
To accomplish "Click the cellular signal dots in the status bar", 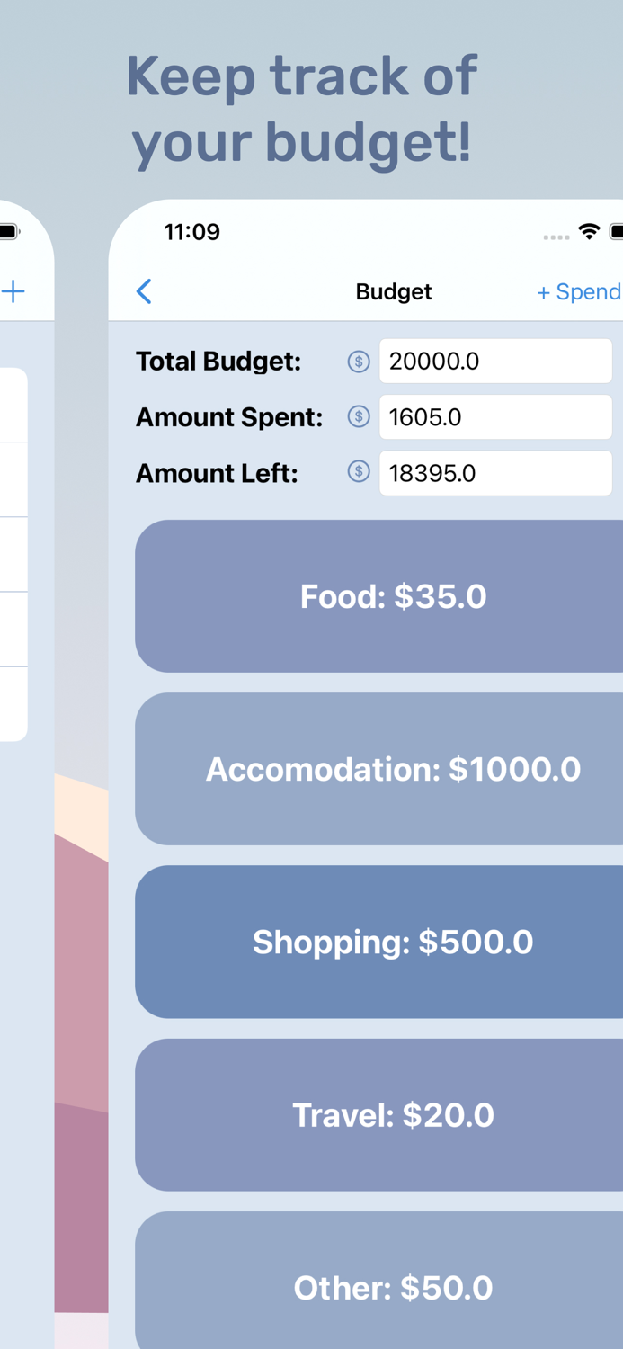I will pyautogui.click(x=556, y=237).
